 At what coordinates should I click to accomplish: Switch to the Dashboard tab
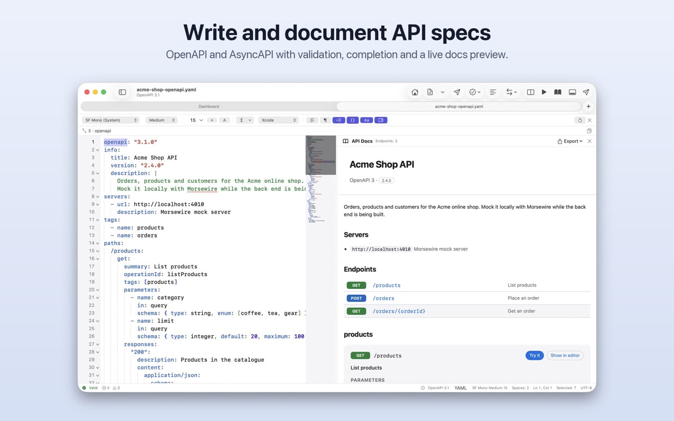tap(209, 107)
